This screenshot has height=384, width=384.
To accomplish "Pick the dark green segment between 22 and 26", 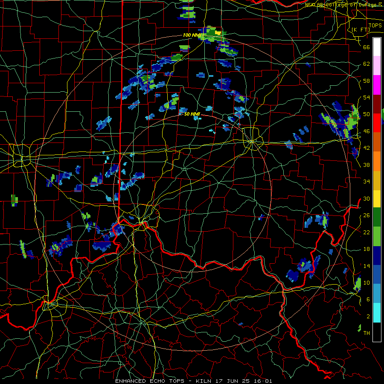I will pos(377,217).
